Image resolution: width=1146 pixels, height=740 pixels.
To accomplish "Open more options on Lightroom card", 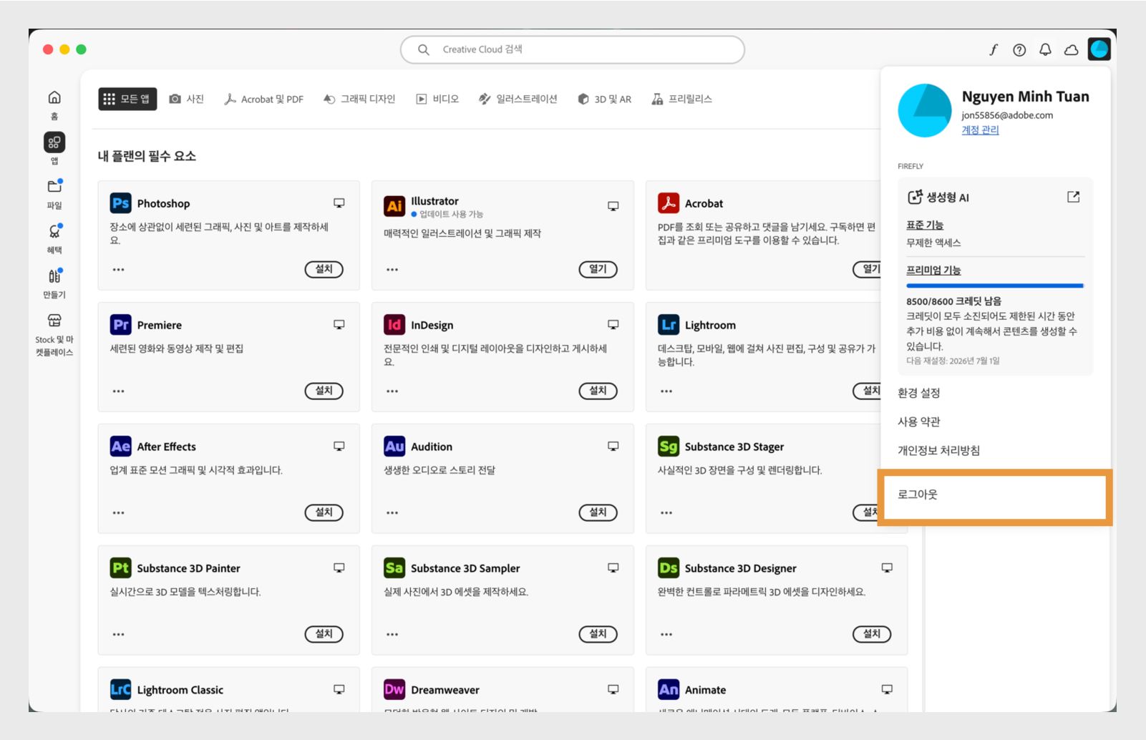I will click(666, 391).
